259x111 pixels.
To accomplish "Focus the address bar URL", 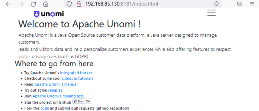I will pyautogui.click(x=122, y=4).
